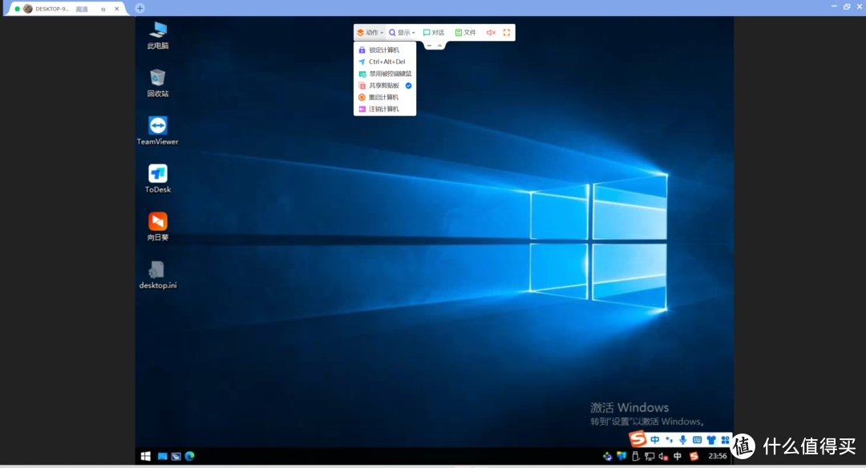Toggle the muted speaker icon in toolbar
The width and height of the screenshot is (866, 468).
(x=491, y=33)
